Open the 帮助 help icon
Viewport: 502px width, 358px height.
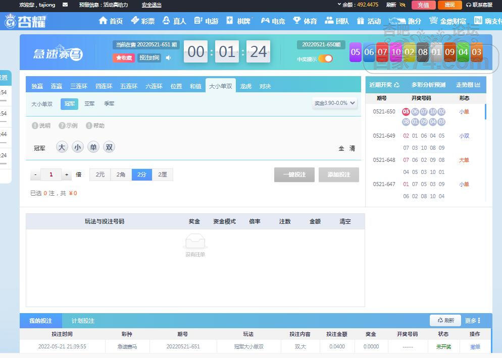point(89,126)
